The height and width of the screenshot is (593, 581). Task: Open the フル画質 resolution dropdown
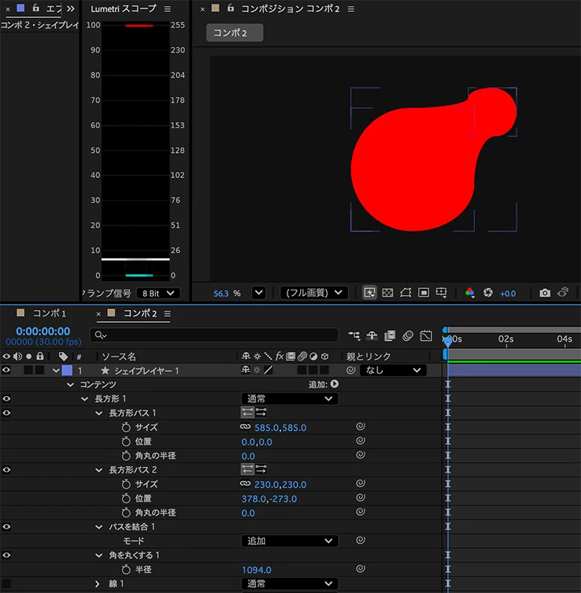(314, 293)
